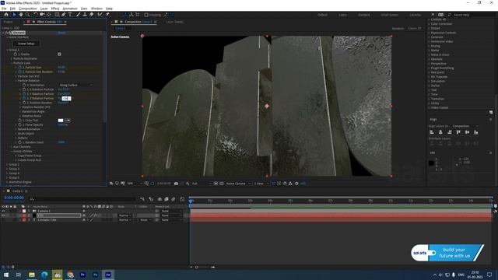Open Align Layers to Composition dropdown
498x280 pixels.
tap(465, 126)
